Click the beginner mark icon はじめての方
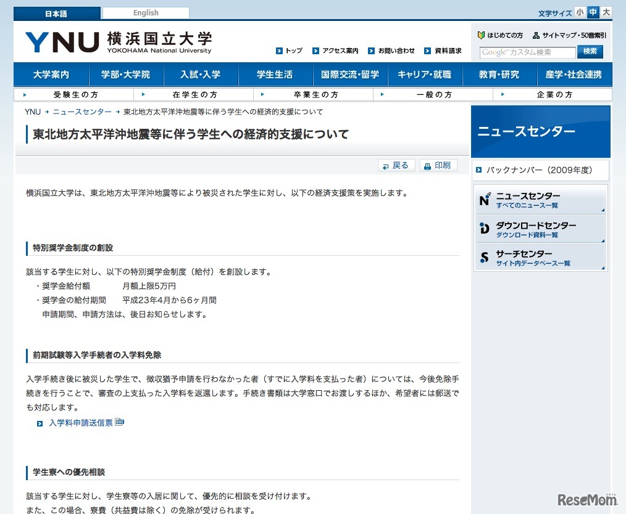The image size is (626, 514). point(482,36)
